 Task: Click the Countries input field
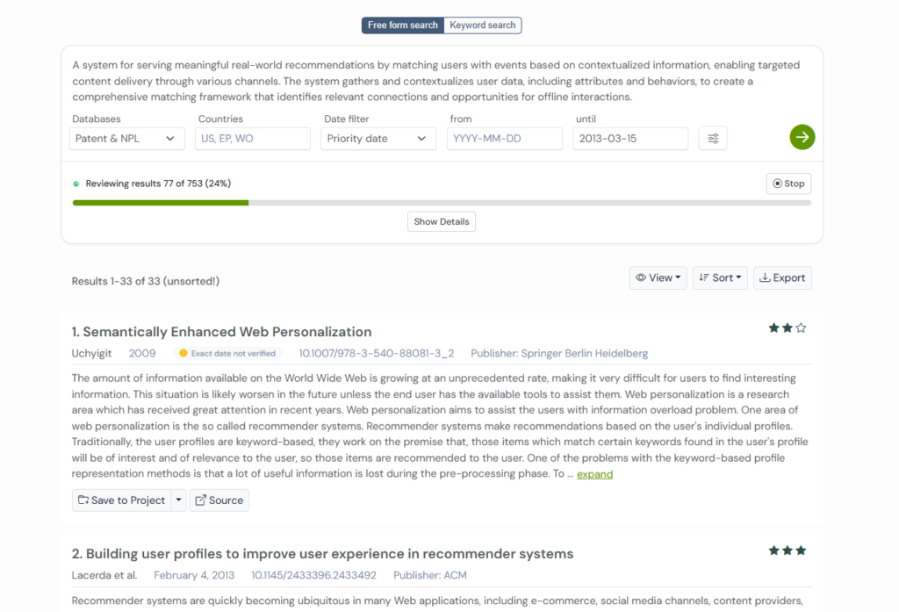(x=253, y=139)
